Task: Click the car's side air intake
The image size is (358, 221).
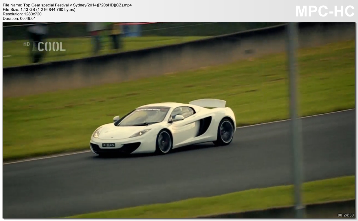Action: point(204,125)
